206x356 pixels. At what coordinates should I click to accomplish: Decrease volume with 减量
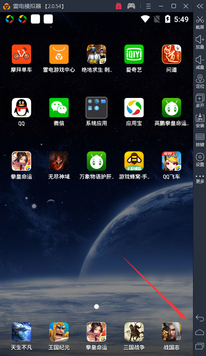coord(200,62)
